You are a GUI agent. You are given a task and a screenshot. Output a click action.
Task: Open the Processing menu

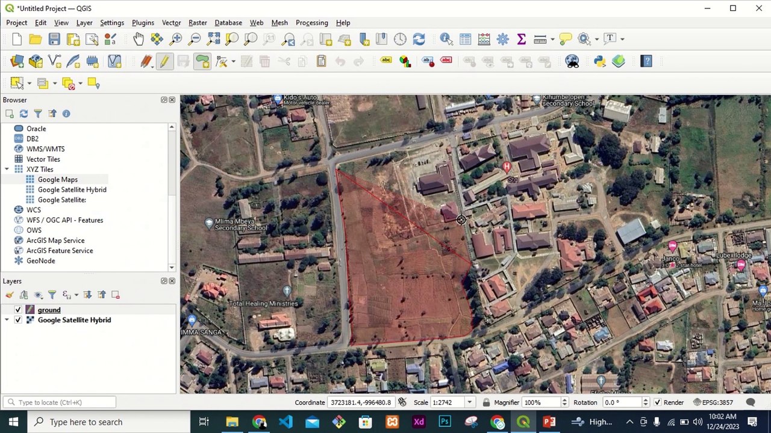click(311, 23)
